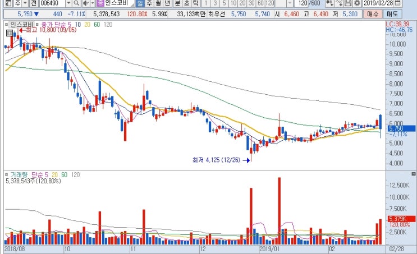
Task: Open the dropdown next to the speaker icon
Action: click(x=93, y=3)
